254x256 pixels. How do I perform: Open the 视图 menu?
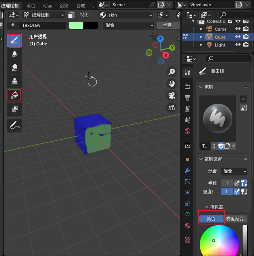click(84, 15)
